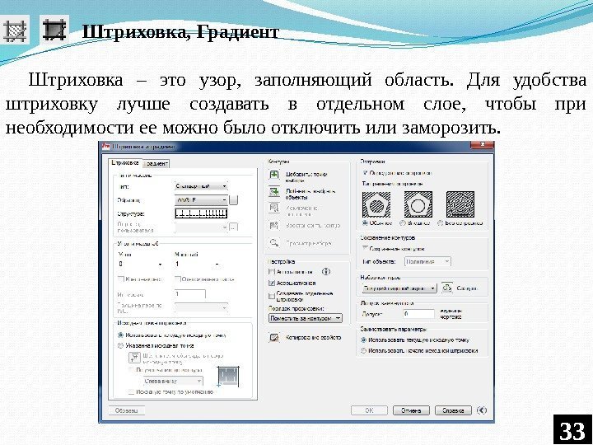Click 'Копирование свойств' label

pyautogui.click(x=314, y=338)
